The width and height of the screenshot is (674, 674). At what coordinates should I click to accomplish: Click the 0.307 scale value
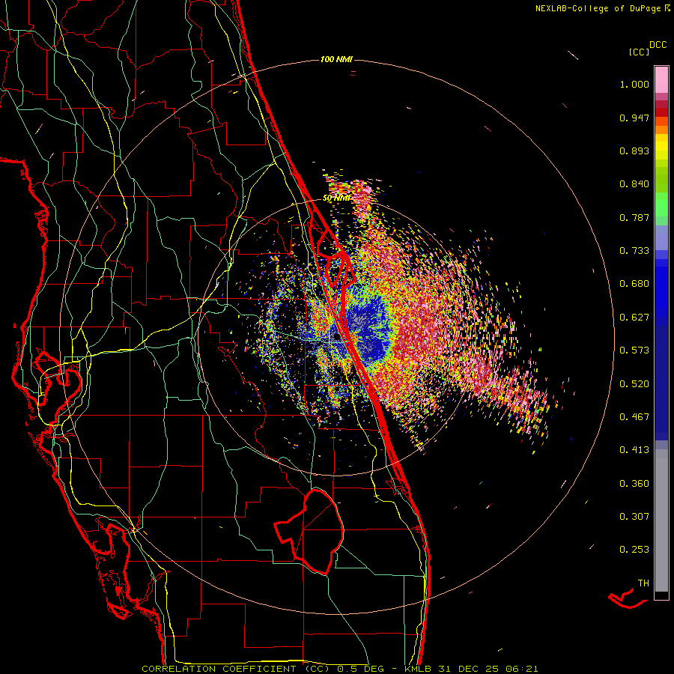(634, 517)
